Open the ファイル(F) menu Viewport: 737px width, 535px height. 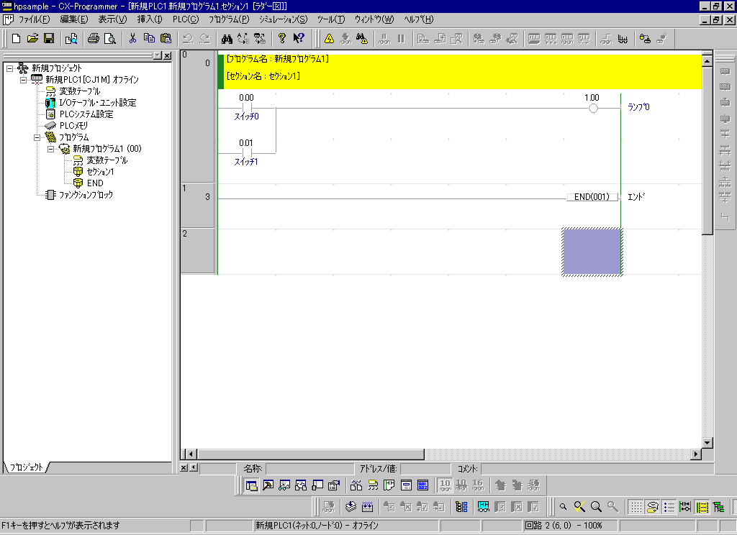(x=34, y=19)
